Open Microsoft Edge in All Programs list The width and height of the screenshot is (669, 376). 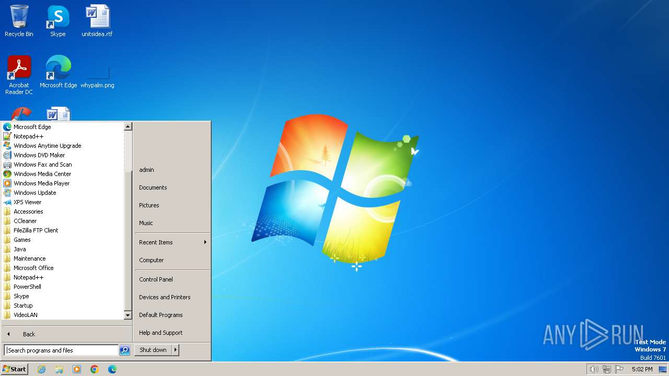(x=32, y=127)
